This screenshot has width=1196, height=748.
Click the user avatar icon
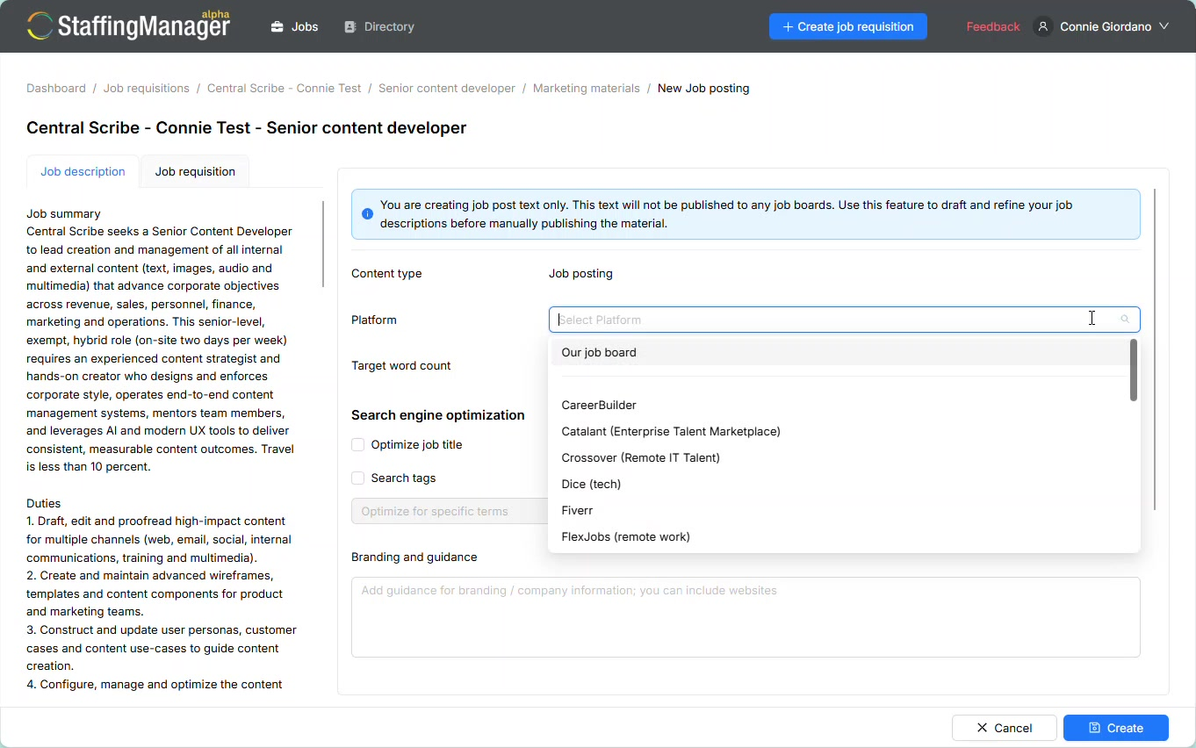tap(1043, 27)
